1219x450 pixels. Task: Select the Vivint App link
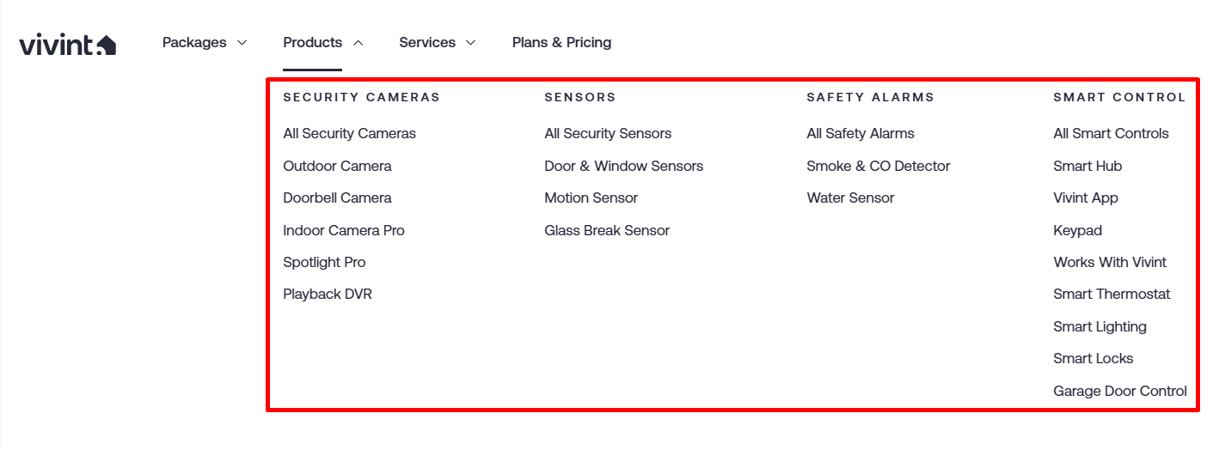click(1086, 198)
